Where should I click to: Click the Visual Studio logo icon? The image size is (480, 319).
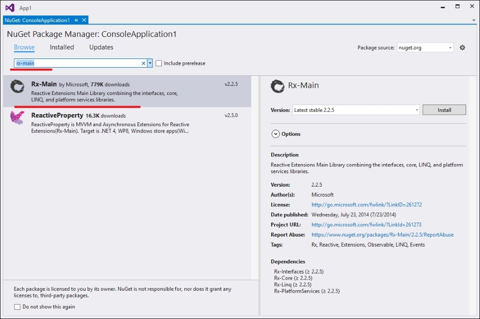[x=10, y=8]
